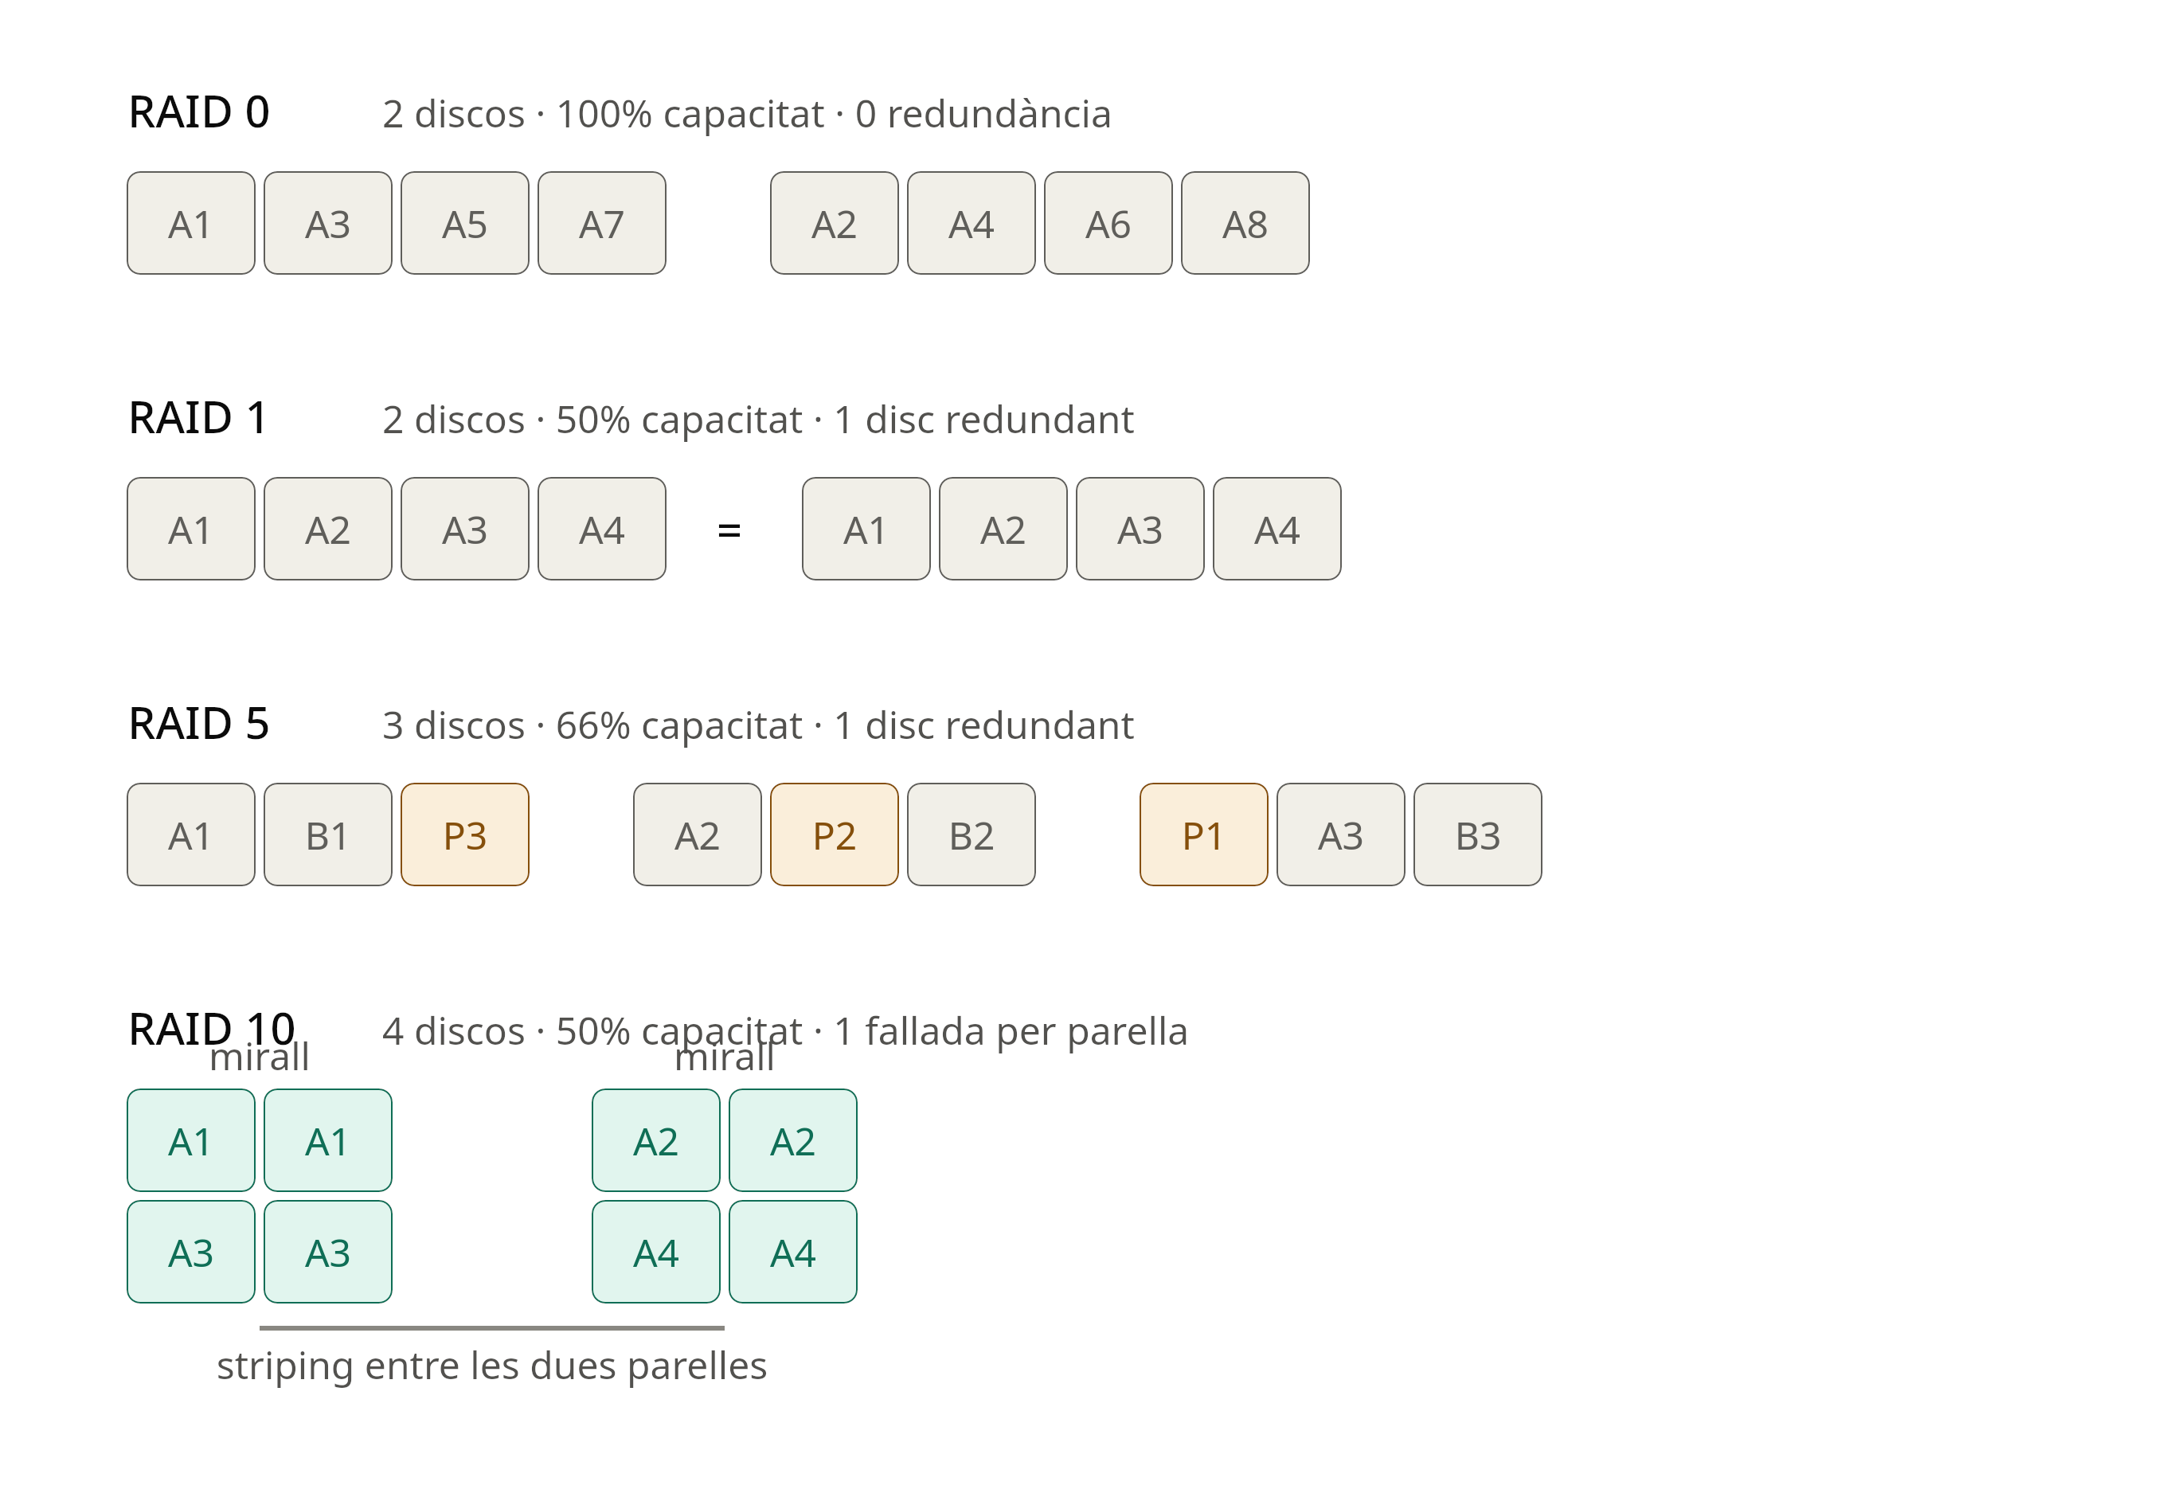
Task: Select the orange P2 parity block
Action: (834, 834)
